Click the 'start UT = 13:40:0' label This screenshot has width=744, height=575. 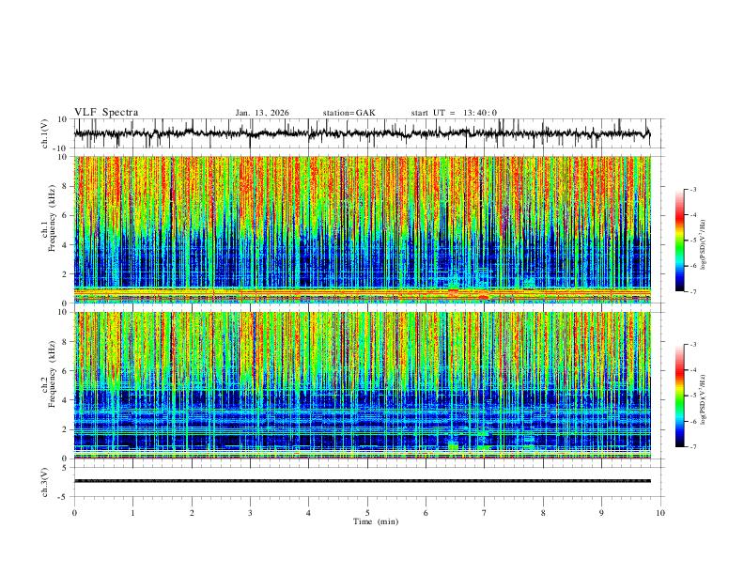(x=454, y=113)
